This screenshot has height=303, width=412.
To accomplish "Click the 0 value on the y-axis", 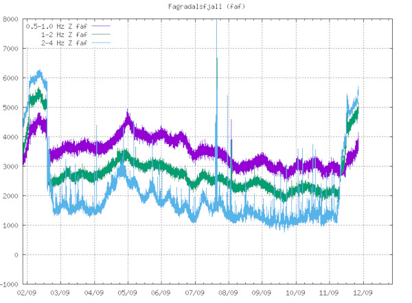I will click(x=17, y=255).
